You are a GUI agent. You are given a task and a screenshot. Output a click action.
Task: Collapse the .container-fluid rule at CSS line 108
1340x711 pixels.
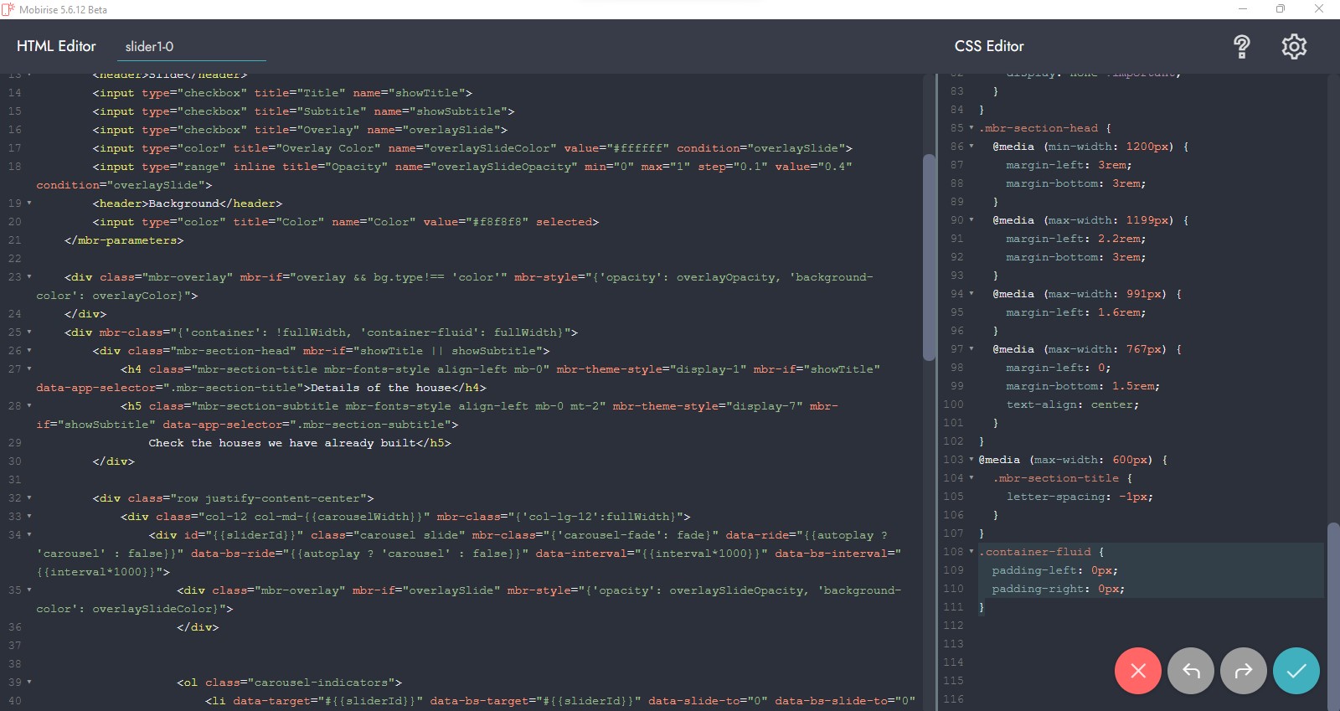click(971, 552)
